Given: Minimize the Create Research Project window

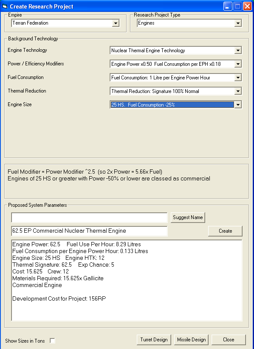Looking at the screenshot, I should 228,6.
